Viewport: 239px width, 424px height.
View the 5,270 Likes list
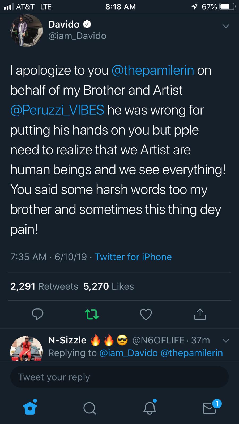coord(108,286)
